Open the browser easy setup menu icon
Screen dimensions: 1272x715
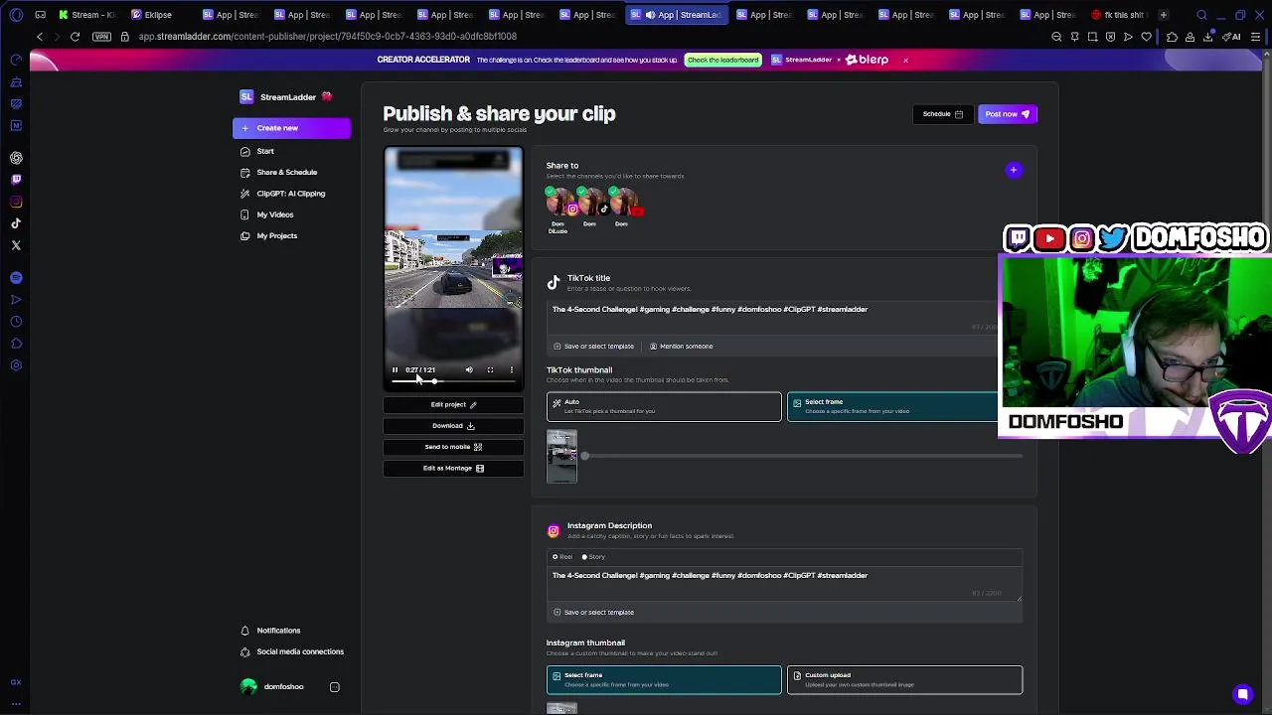point(1256,37)
